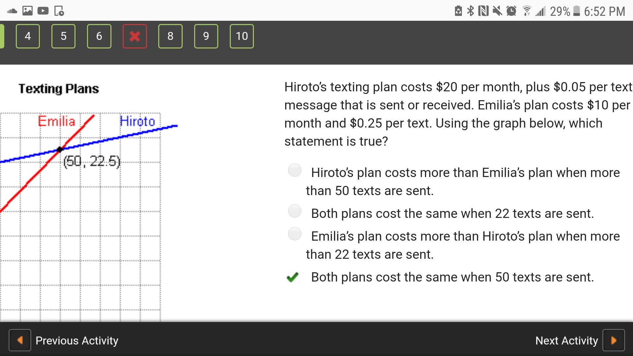This screenshot has width=633, height=356.
Task: Select 'Emilia's plan costs more' radio option
Action: (x=294, y=234)
